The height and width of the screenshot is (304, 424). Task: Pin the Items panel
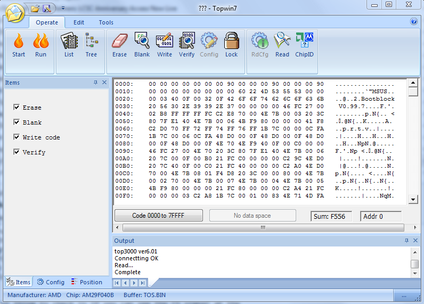[x=95, y=83]
